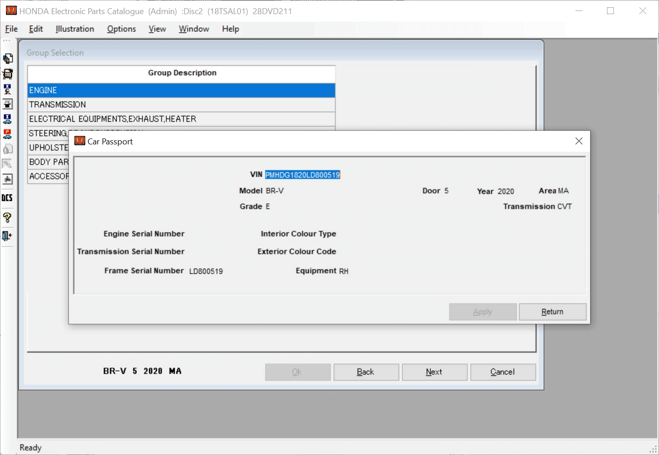Image resolution: width=659 pixels, height=455 pixels.
Task: Click the Grade value E
Action: pyautogui.click(x=268, y=207)
